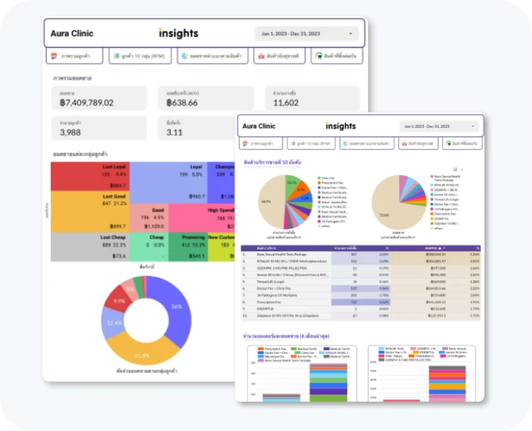
Task: Select the Lost Loyal treemap segment
Action: pos(90,176)
